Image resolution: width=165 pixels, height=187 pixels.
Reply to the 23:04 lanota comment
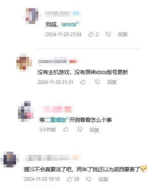(x=123, y=34)
